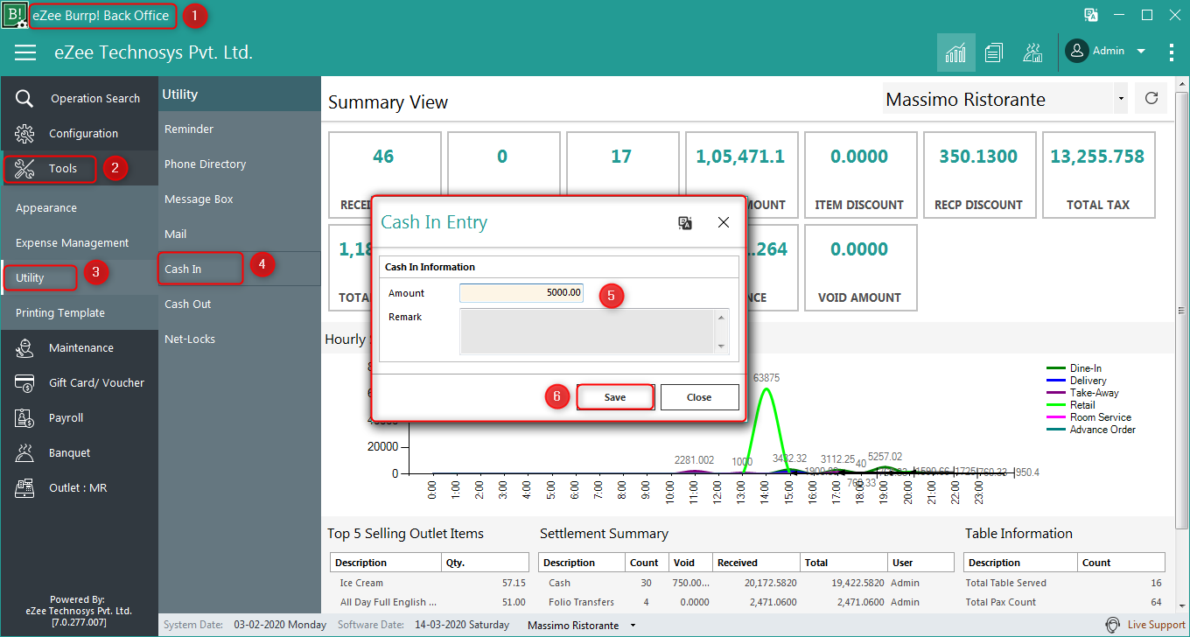
Task: Click the Payroll icon
Action: click(24, 417)
